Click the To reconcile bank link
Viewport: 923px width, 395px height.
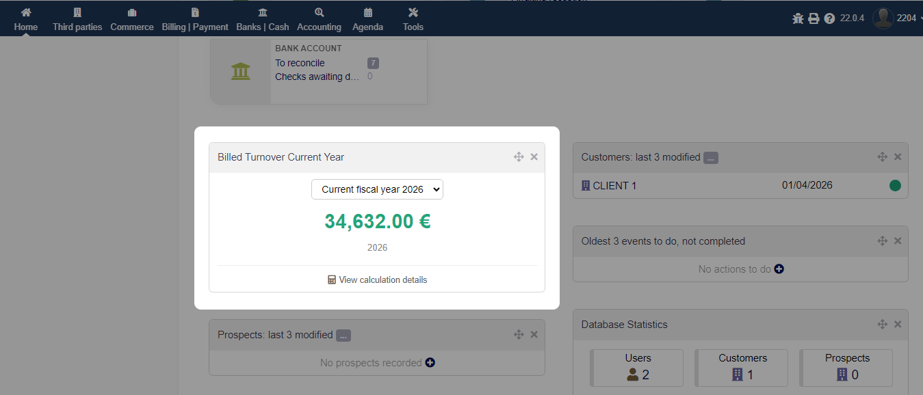pos(300,63)
